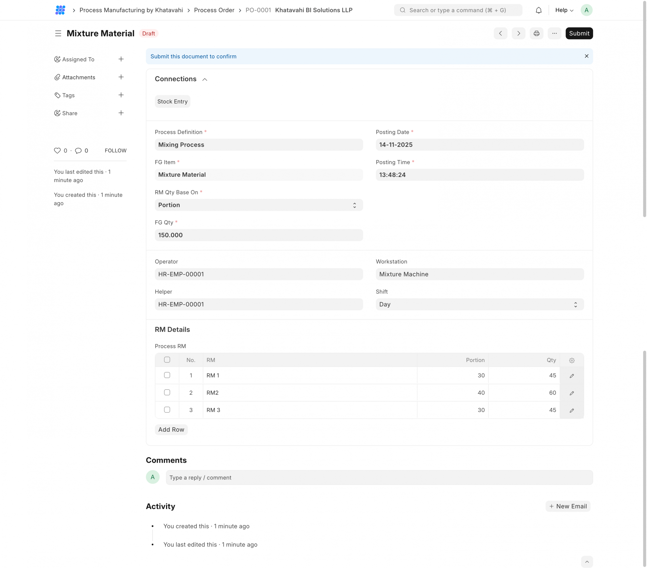Edit RM2 row with the pencil icon
This screenshot has height=568, width=647.
click(x=571, y=393)
